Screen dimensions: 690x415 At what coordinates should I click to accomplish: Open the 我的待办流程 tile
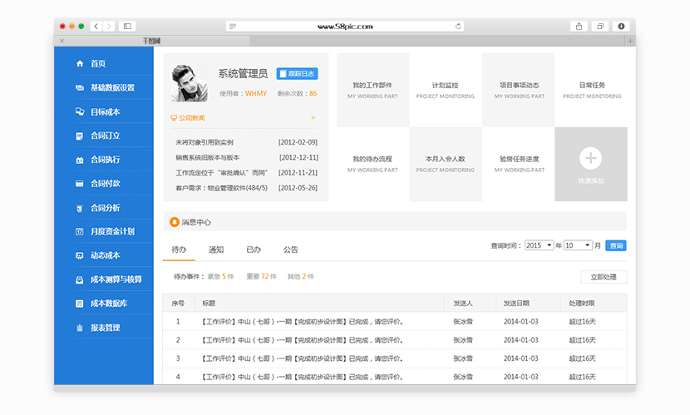click(372, 164)
